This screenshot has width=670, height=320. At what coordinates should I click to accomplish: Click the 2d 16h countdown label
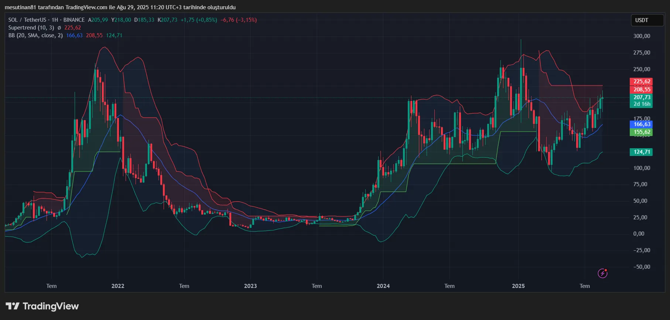pos(641,104)
